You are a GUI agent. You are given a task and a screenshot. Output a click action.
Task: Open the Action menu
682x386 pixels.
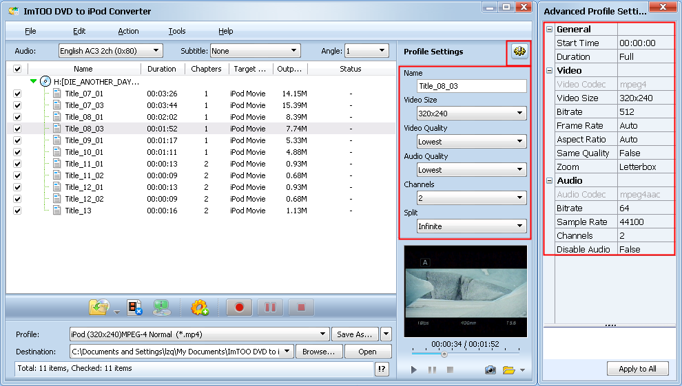pos(128,31)
